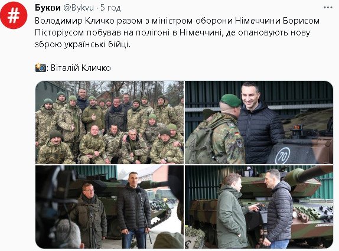Open the three-dot more options menu
The height and width of the screenshot is (251, 339).
click(328, 8)
